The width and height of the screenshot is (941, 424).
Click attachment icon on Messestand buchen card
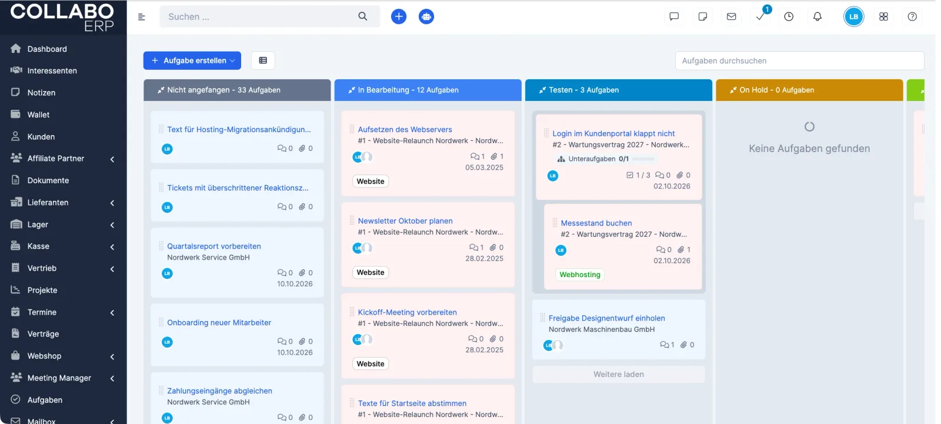680,250
